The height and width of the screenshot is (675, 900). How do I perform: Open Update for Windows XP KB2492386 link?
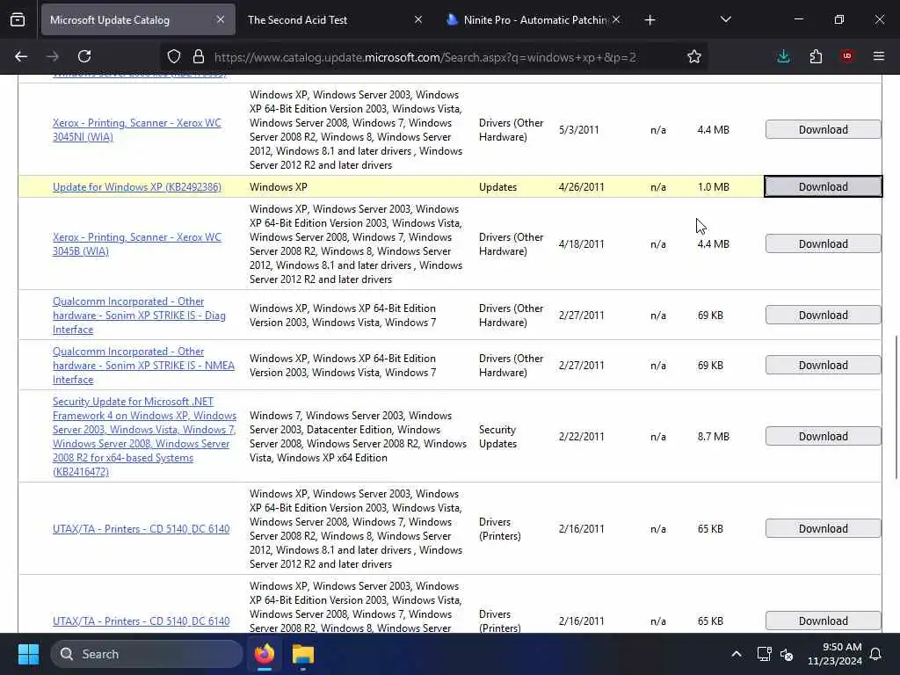pyautogui.click(x=136, y=187)
